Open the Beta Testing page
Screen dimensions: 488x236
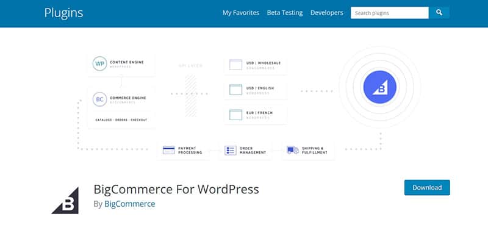tap(285, 13)
